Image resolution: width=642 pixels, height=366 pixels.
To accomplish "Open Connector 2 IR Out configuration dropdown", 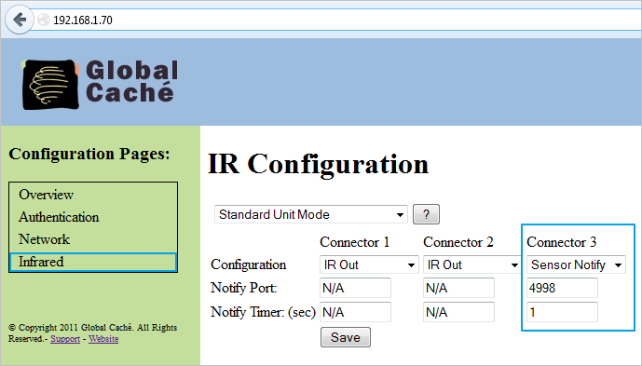I will (472, 264).
